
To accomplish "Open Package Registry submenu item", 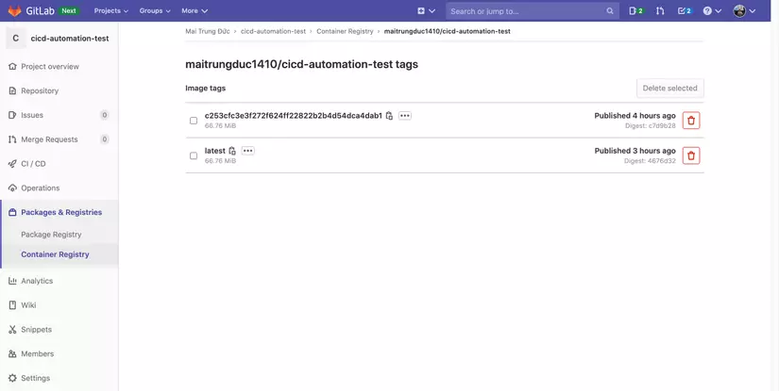I will (51, 235).
